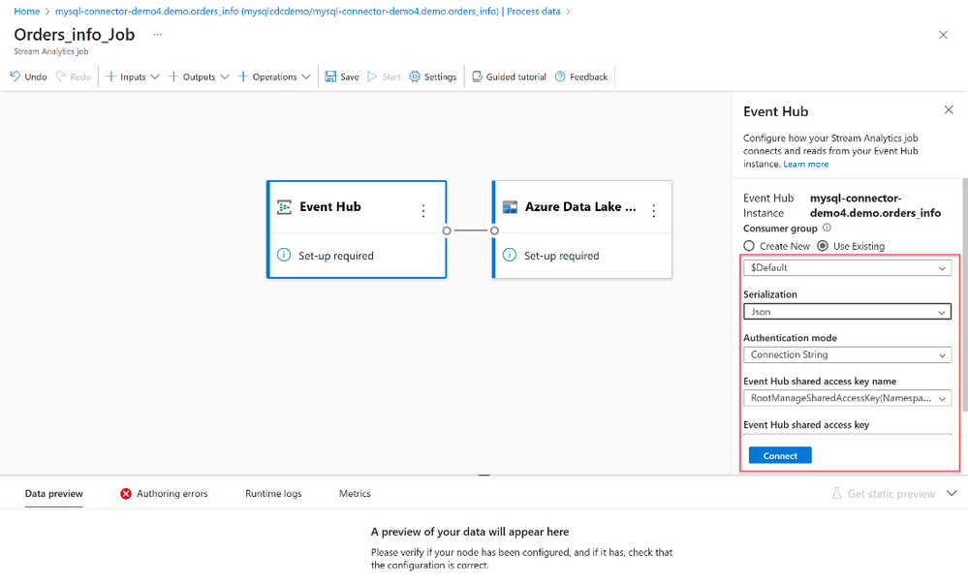
Task: Expand the Inputs dropdown menu
Action: click(155, 77)
